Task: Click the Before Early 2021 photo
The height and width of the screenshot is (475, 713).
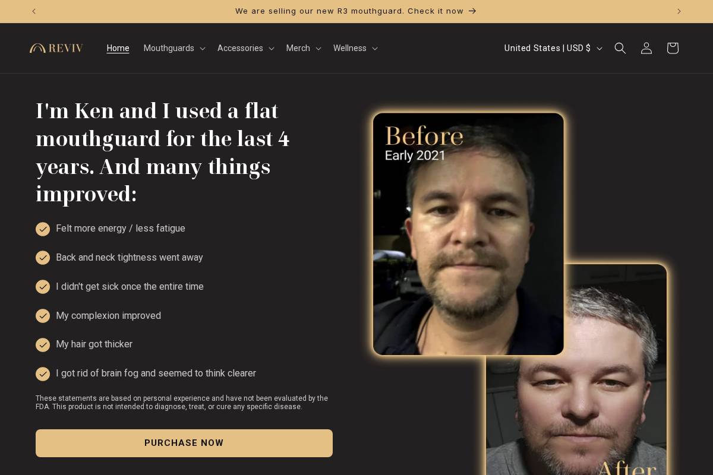Action: (x=468, y=234)
